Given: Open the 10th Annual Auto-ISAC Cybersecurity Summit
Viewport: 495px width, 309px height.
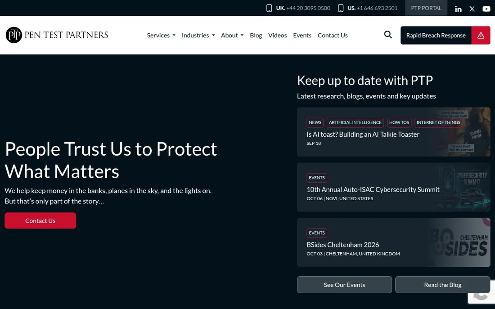Looking at the screenshot, I should click(x=373, y=190).
